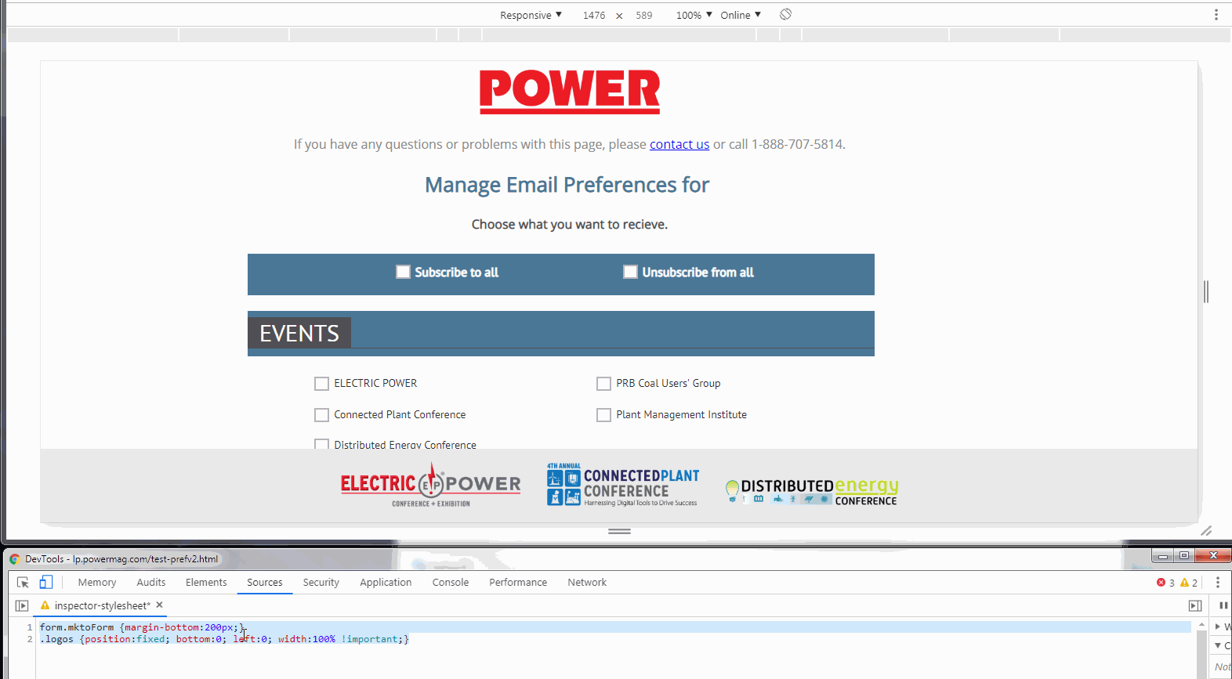The width and height of the screenshot is (1232, 679).
Task: Open the DevTools three-dot customize menu
Action: tap(1217, 582)
